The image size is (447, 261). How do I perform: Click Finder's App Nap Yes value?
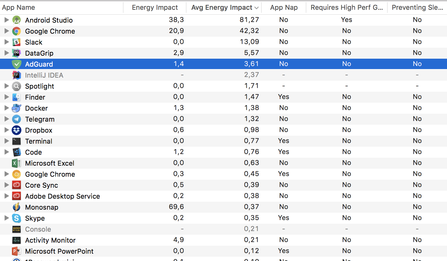coord(283,97)
